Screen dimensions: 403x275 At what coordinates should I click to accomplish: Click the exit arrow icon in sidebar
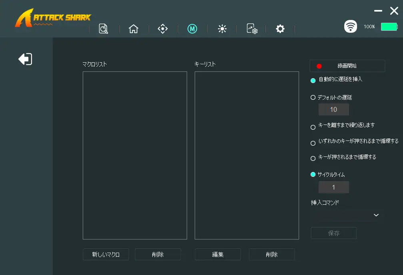tap(25, 59)
